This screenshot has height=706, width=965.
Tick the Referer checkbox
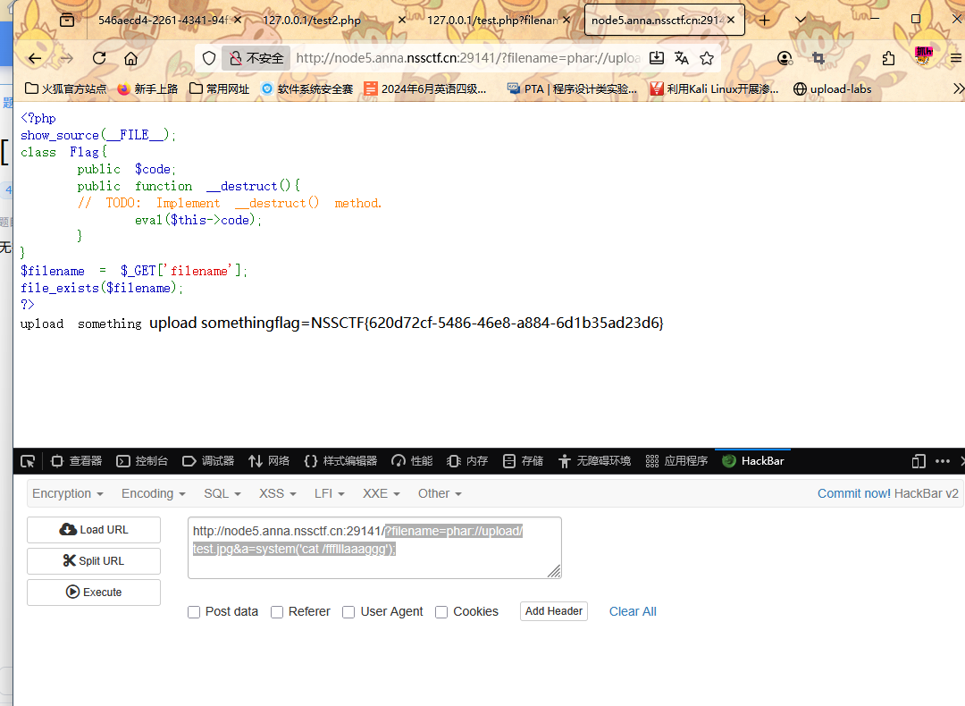click(277, 612)
